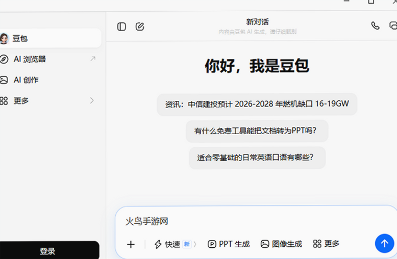The height and width of the screenshot is (259, 397).
Task: Click the grid icon beside sidebar 更多
Action: point(4,100)
